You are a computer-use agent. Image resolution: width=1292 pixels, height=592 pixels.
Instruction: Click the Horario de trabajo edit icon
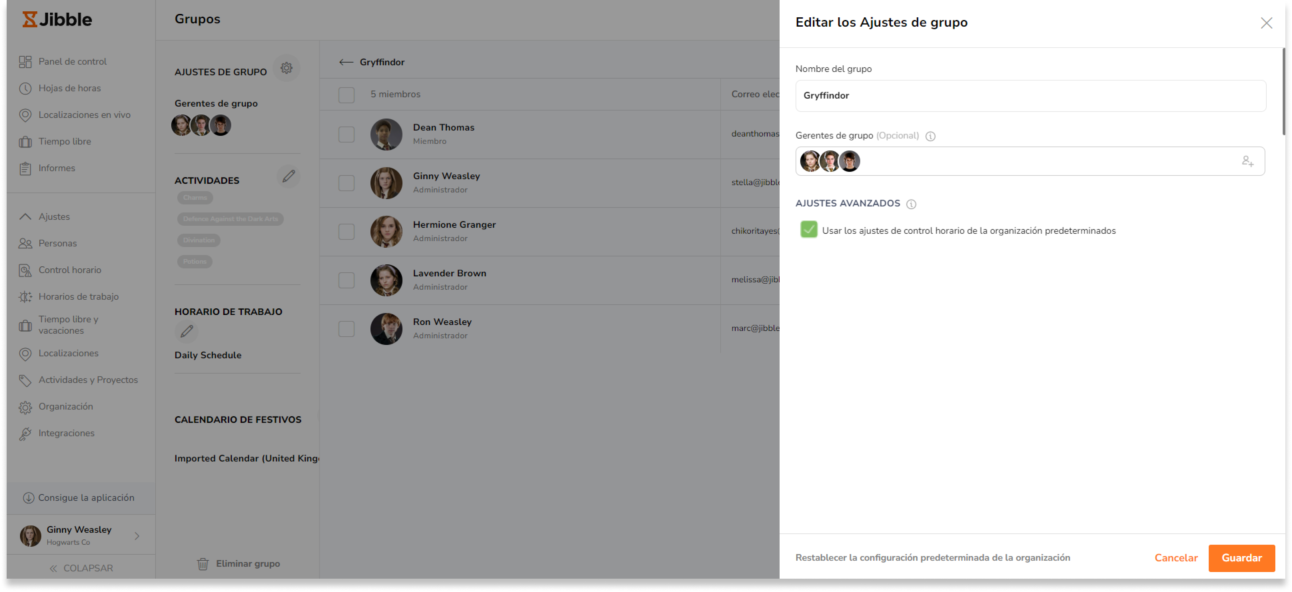185,331
